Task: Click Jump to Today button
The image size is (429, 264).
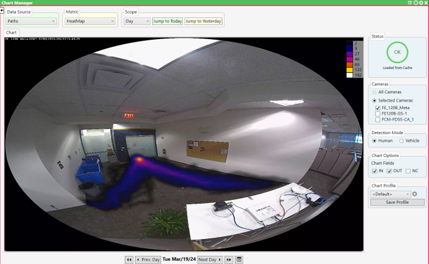Action: 167,21
